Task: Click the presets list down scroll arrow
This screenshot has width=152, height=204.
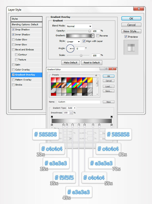Action: [x=97, y=94]
